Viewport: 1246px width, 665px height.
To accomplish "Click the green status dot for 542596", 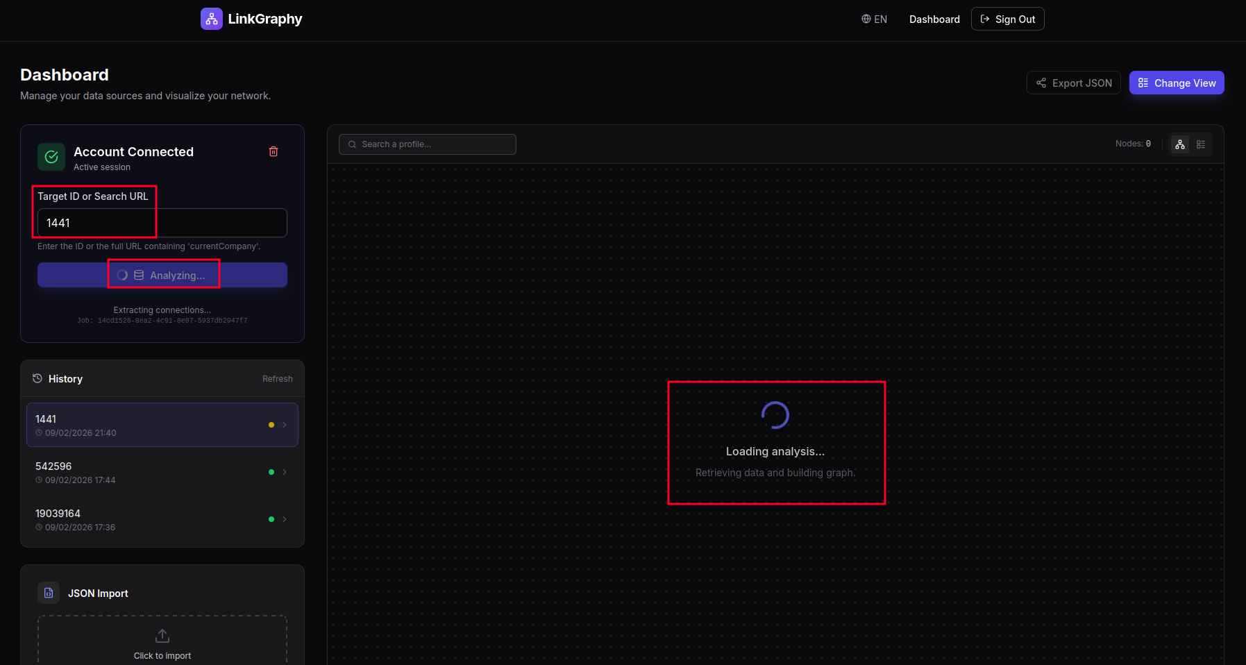I will [271, 472].
